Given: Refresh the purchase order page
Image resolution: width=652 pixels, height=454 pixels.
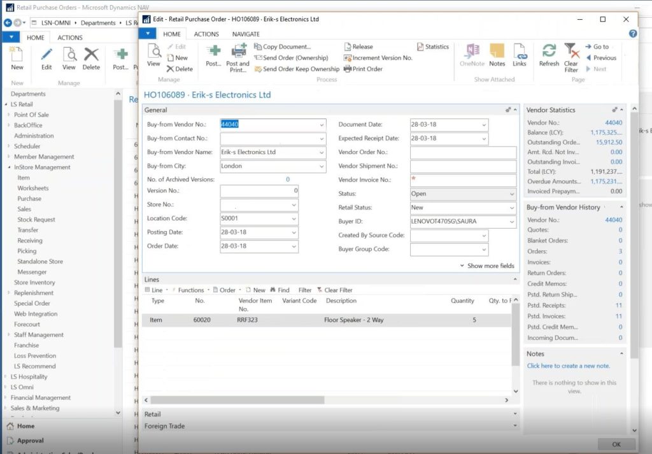Looking at the screenshot, I should [x=548, y=56].
